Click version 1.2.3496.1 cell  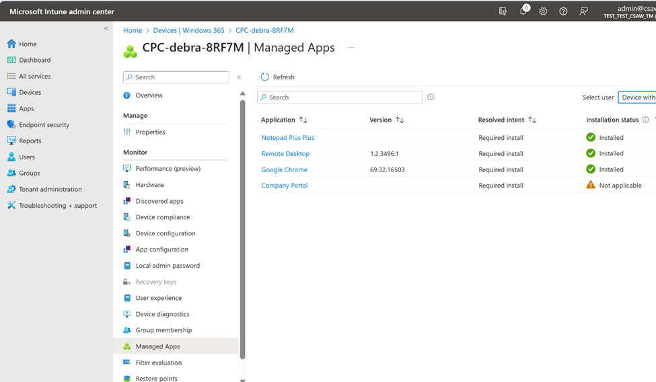coord(384,153)
